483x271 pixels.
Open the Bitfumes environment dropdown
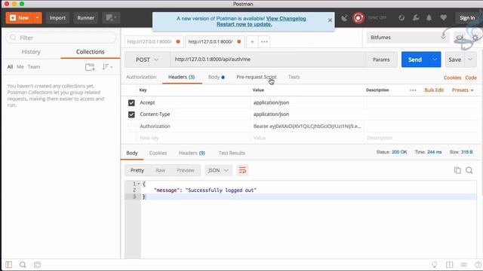point(408,38)
